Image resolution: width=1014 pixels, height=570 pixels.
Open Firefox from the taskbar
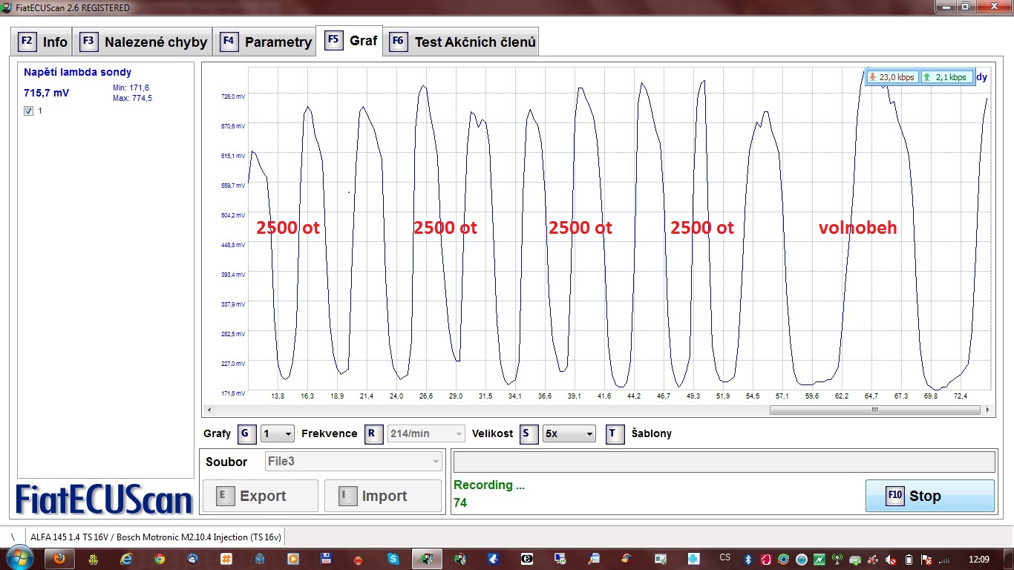pyautogui.click(x=59, y=559)
